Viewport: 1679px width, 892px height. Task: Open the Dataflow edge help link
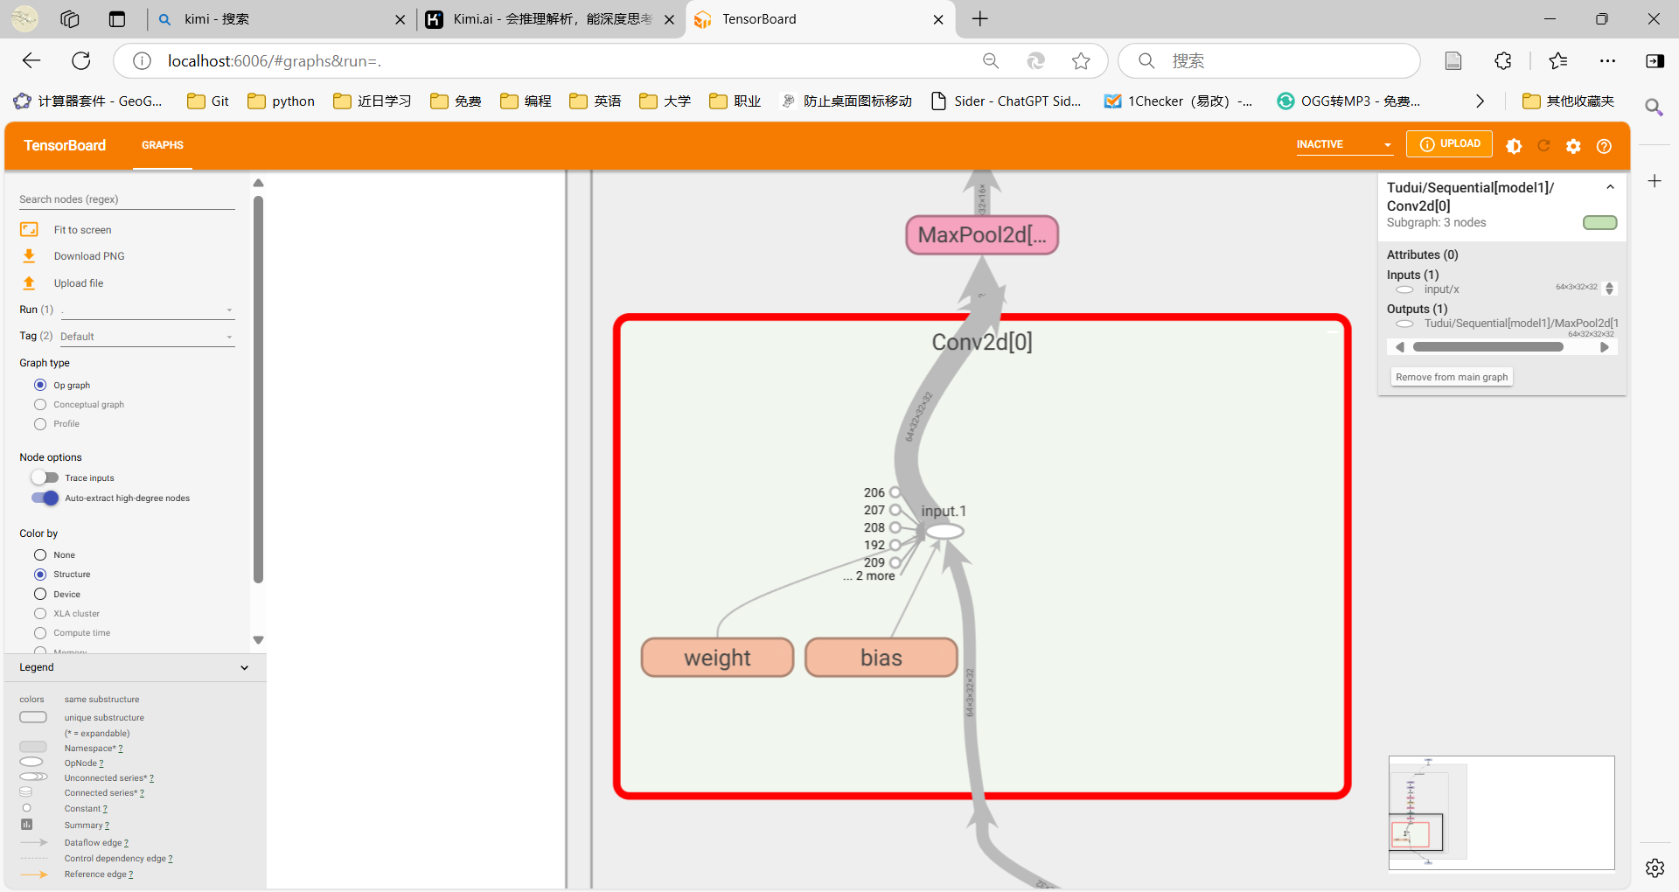126,843
